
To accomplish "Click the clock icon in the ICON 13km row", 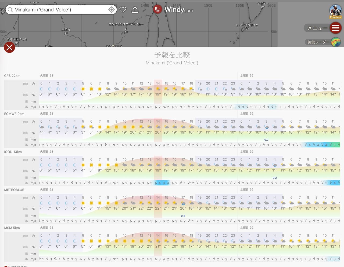I will [33, 160].
